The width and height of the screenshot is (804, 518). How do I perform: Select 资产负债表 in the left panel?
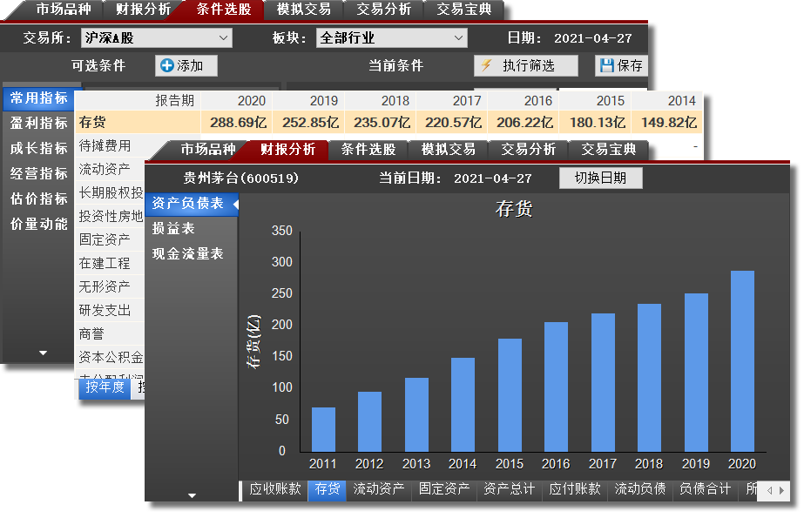coord(192,204)
